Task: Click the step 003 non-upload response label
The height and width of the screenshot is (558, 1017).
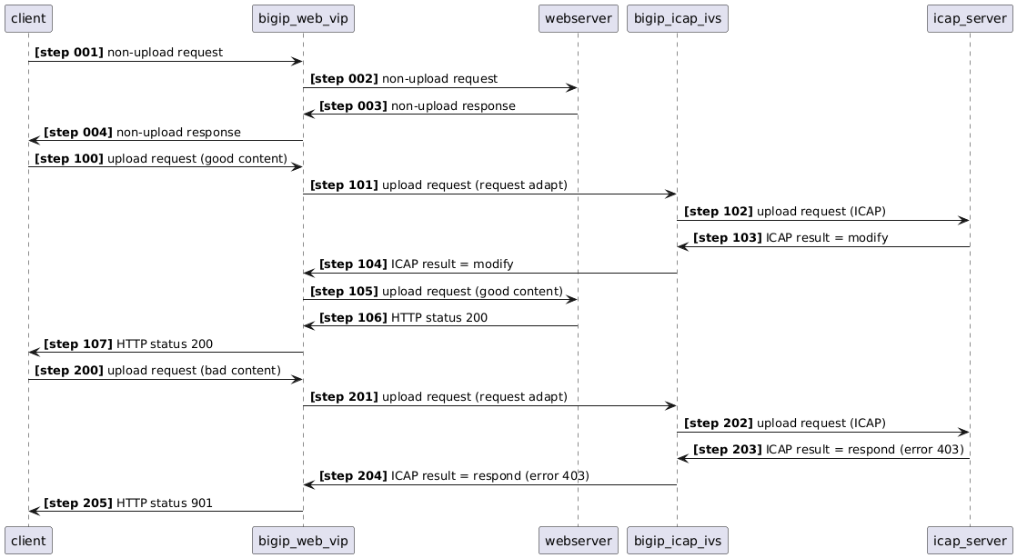Action: [x=417, y=106]
